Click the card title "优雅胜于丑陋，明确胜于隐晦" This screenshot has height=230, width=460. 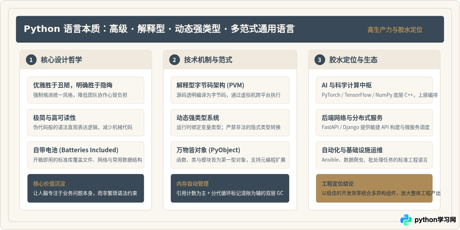pyautogui.click(x=73, y=85)
